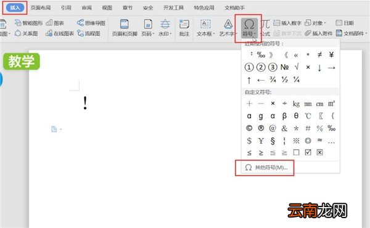Open the 引用 ribbon tab
The image size is (370, 228).
point(66,8)
